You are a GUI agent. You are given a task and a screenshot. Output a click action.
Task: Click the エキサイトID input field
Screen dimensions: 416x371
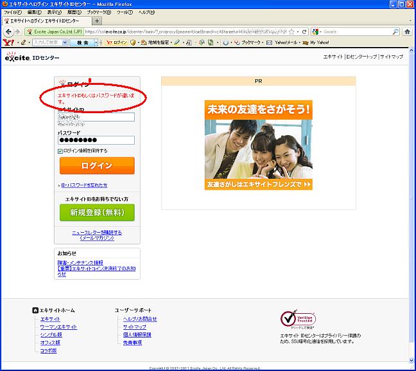[96, 117]
